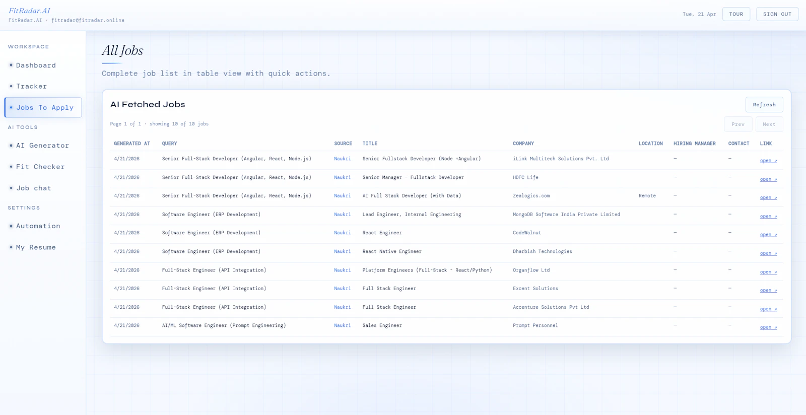The height and width of the screenshot is (415, 806).
Task: Select title 'AI Full Stack Developer (with Data)'
Action: (x=412, y=195)
